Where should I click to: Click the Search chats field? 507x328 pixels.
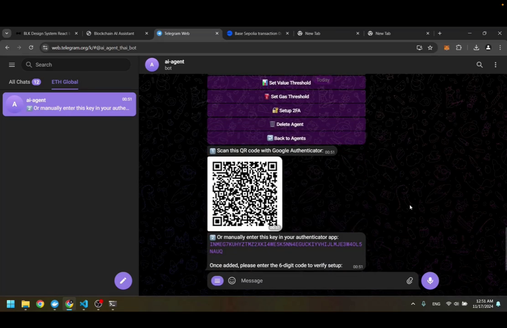pos(76,65)
